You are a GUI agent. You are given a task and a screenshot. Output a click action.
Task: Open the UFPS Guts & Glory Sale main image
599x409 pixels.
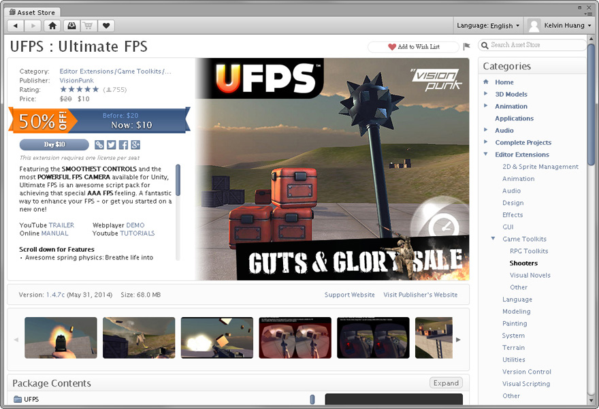(x=332, y=169)
